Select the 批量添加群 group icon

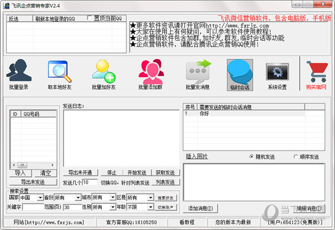coord(151,74)
